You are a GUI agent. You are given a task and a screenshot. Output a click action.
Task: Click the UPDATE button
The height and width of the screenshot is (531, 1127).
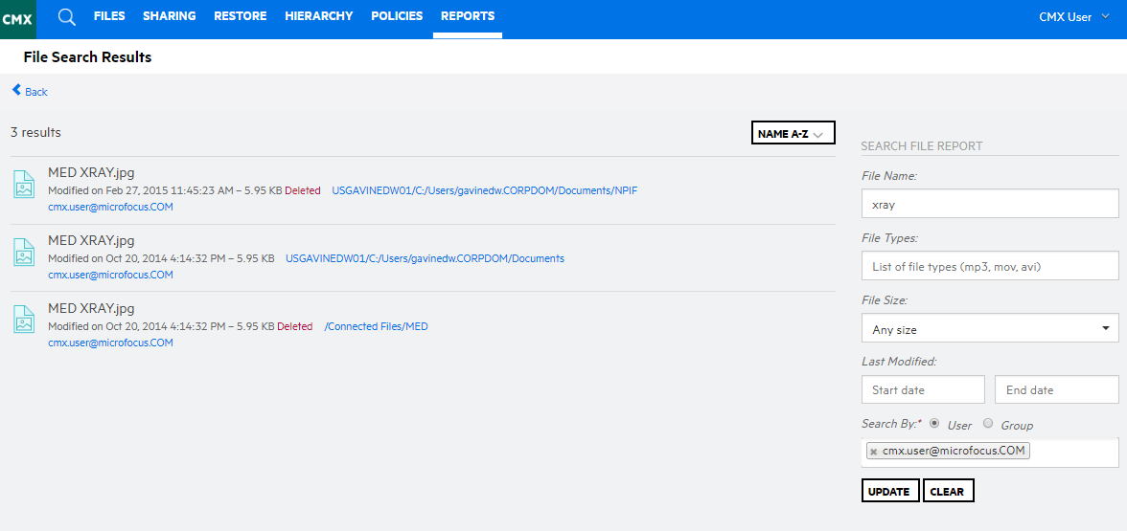[889, 491]
